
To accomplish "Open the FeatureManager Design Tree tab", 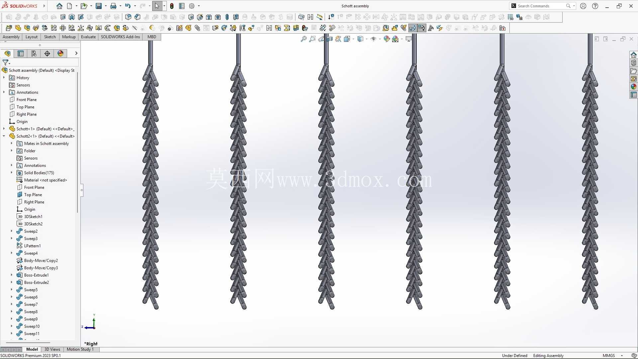I will (7, 54).
